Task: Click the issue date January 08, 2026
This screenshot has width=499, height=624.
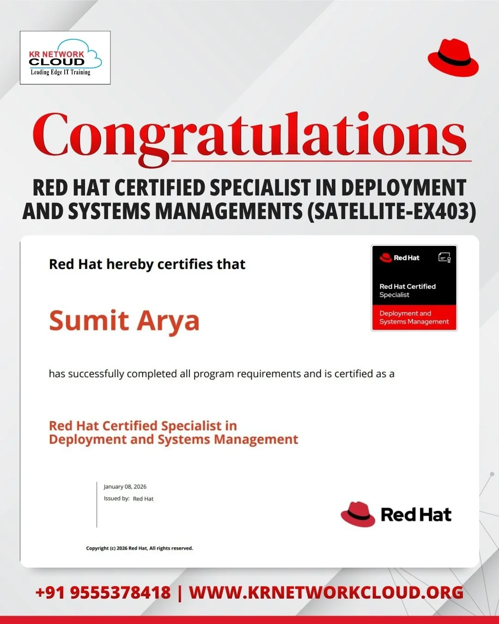Action: coord(125,487)
